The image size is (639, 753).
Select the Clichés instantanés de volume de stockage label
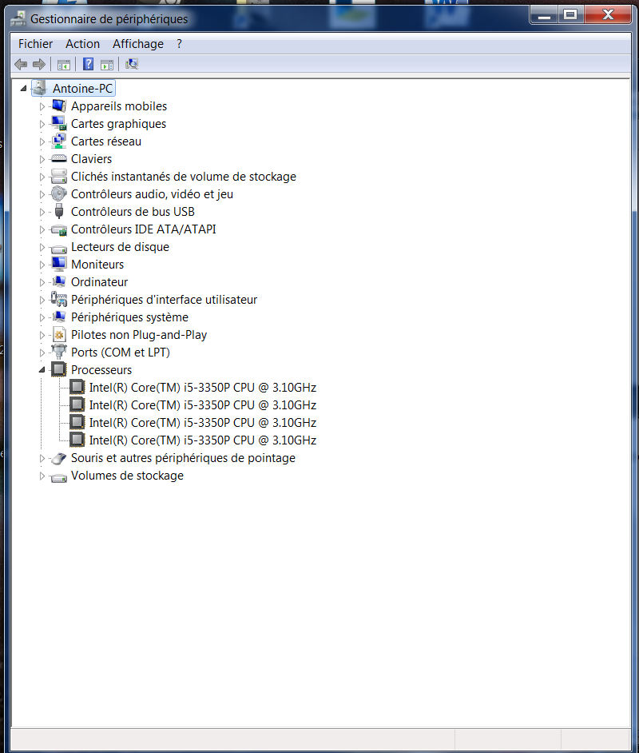184,176
